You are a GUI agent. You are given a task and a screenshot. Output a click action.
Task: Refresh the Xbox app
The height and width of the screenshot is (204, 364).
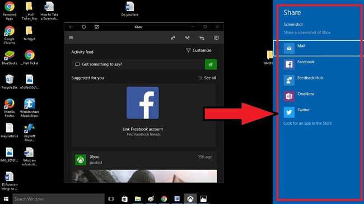tap(84, 27)
